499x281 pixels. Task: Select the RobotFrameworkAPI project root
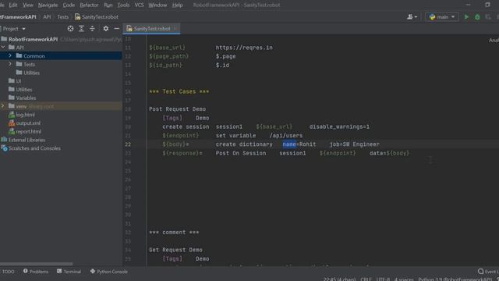pyautogui.click(x=33, y=39)
